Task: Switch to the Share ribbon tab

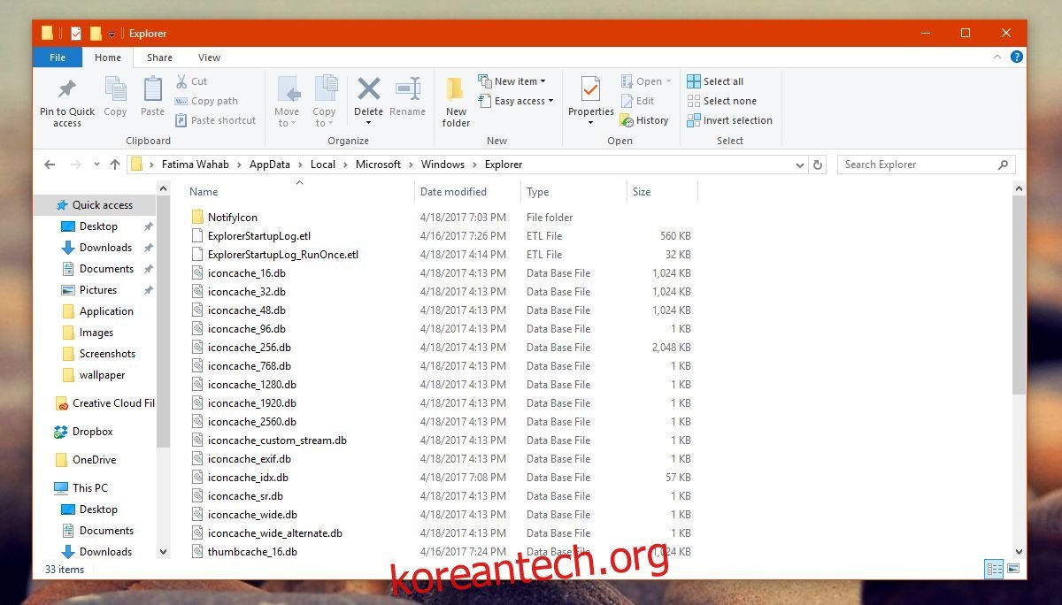Action: (160, 57)
